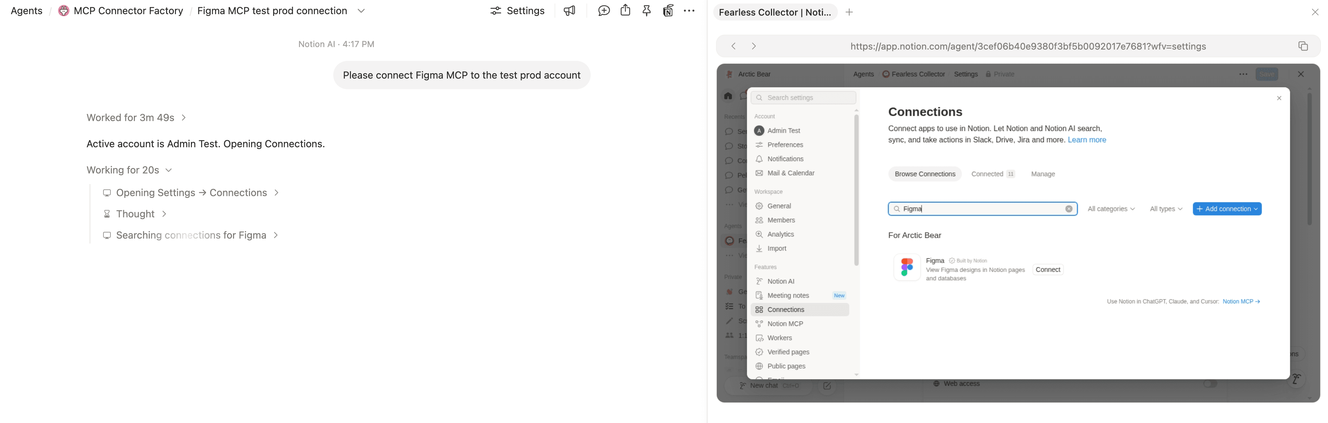
Task: Expand 'Searching connections for Figma' step
Action: pyautogui.click(x=191, y=235)
